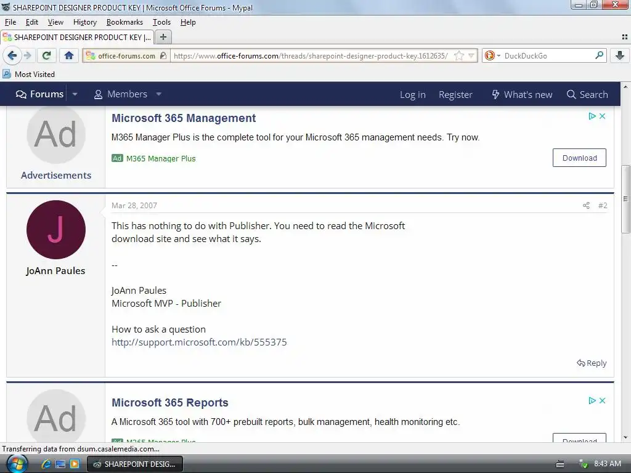631x473 pixels.
Task: Expand the Forums dropdown arrow
Action: (75, 94)
